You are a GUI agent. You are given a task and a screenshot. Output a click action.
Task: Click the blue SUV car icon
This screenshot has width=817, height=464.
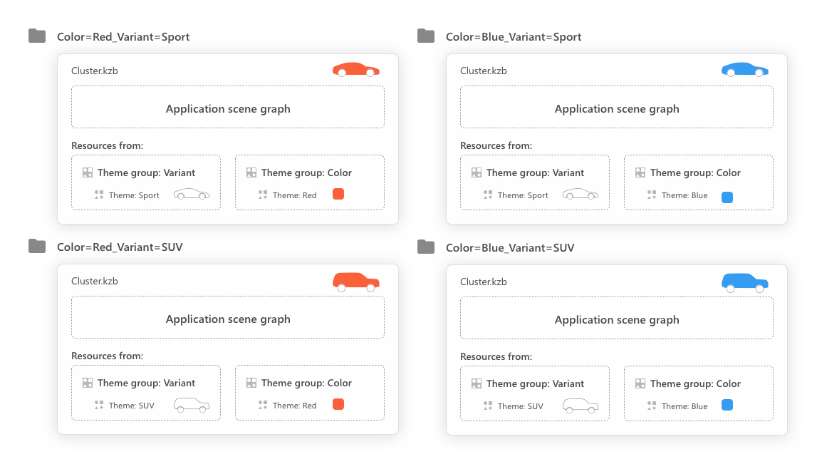(744, 282)
